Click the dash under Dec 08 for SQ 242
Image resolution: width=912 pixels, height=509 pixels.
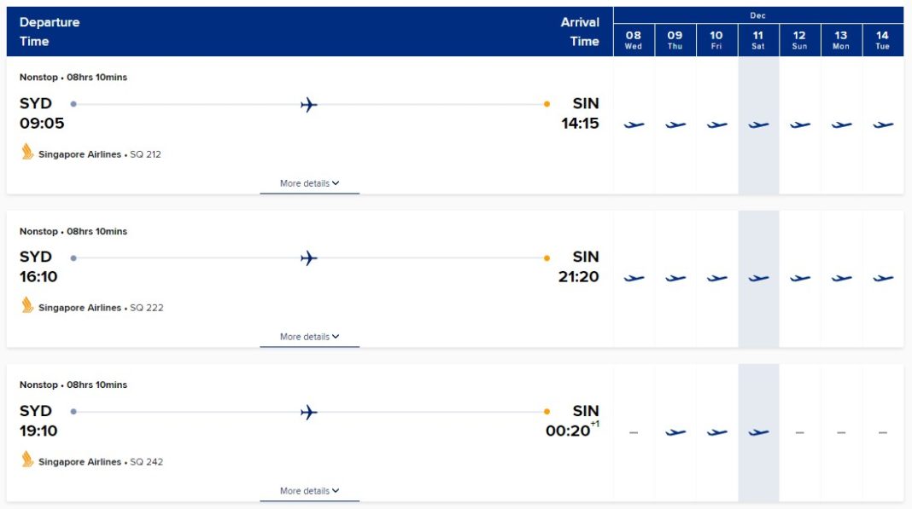[x=634, y=431]
